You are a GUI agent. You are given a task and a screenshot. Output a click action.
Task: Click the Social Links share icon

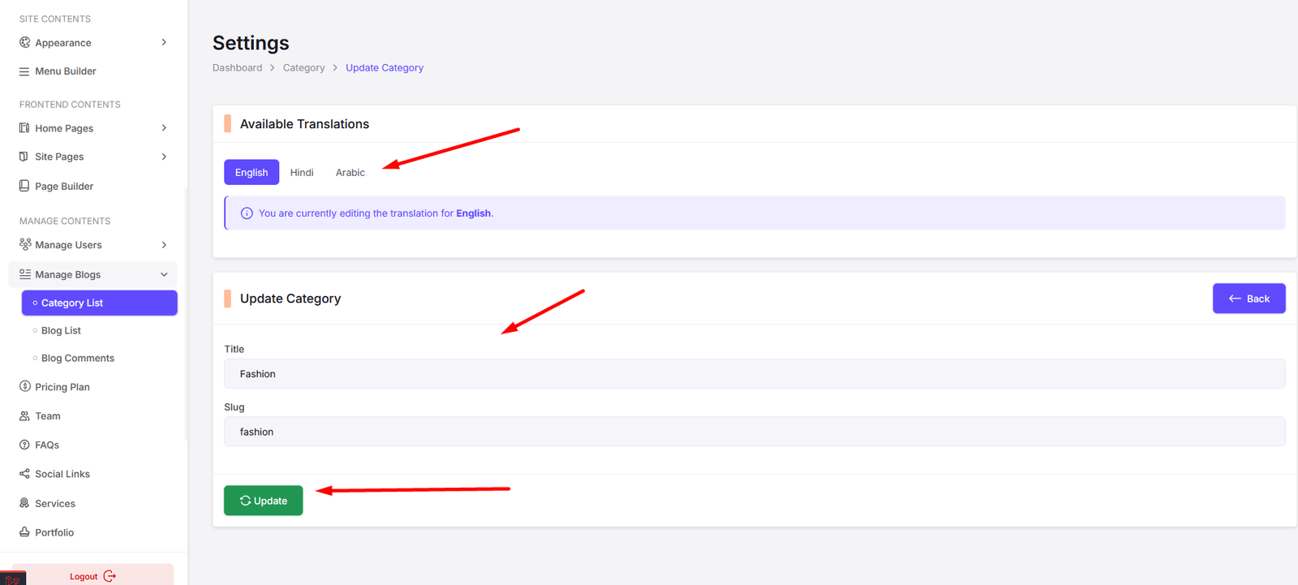[24, 474]
